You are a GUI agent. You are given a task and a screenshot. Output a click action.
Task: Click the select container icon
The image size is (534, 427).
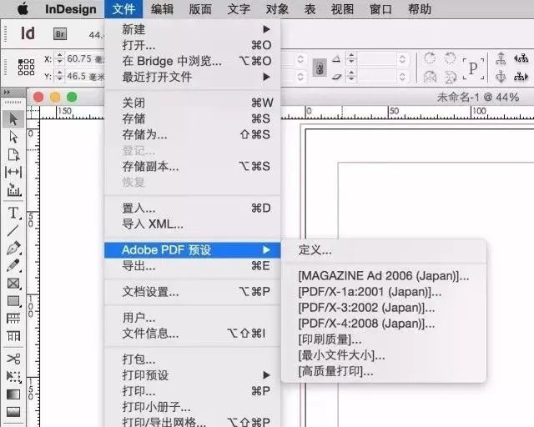501,58
